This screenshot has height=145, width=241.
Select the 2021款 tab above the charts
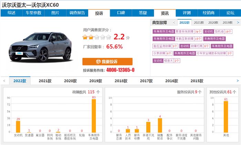click(x=45, y=81)
